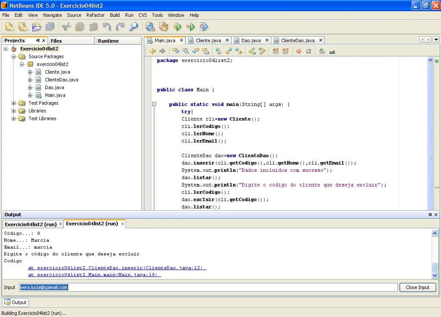Toggle Highlight Search in editor toolbar

click(x=206, y=51)
